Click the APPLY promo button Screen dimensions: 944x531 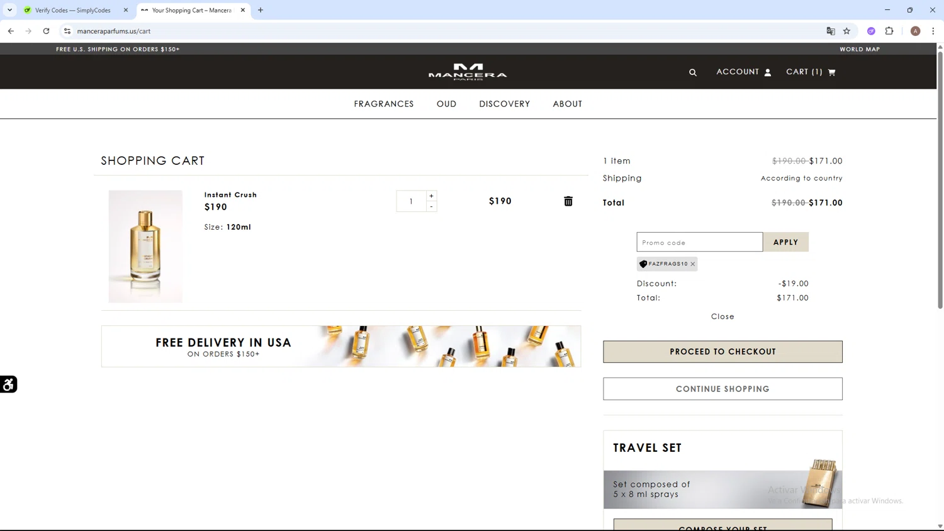(786, 242)
